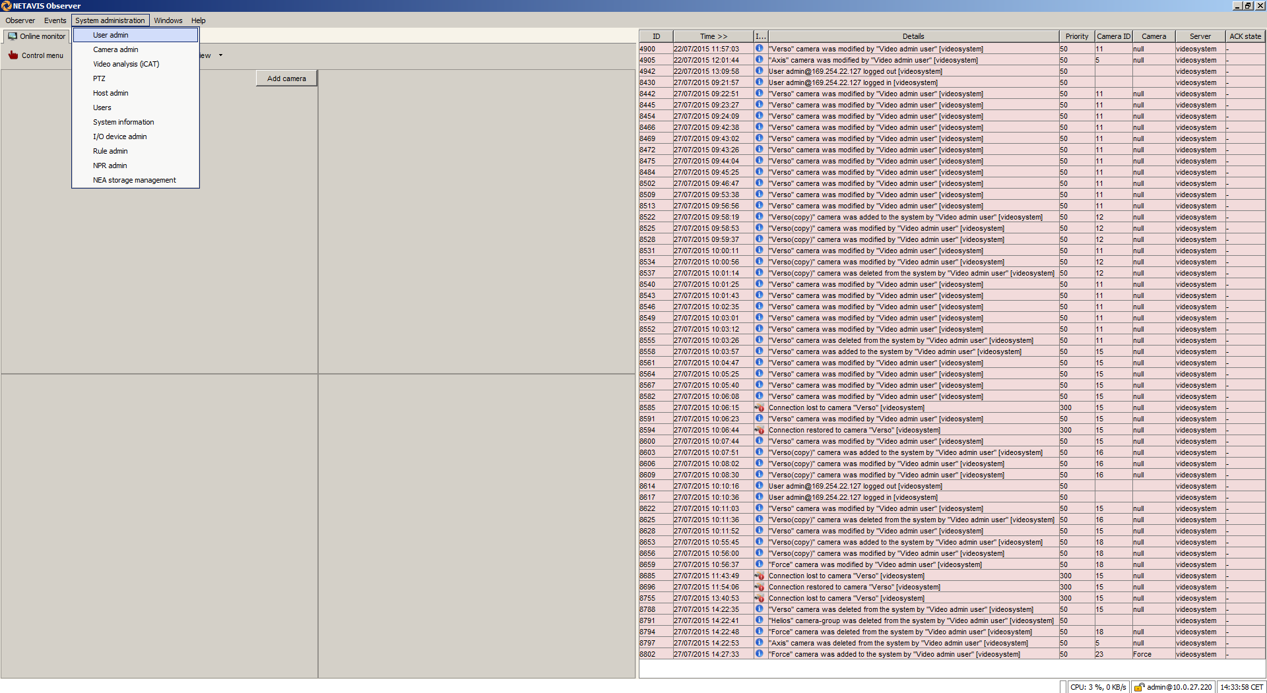Viewport: 1267px width, 693px height.
Task: Click the info icon of event 4900
Action: tap(760, 49)
